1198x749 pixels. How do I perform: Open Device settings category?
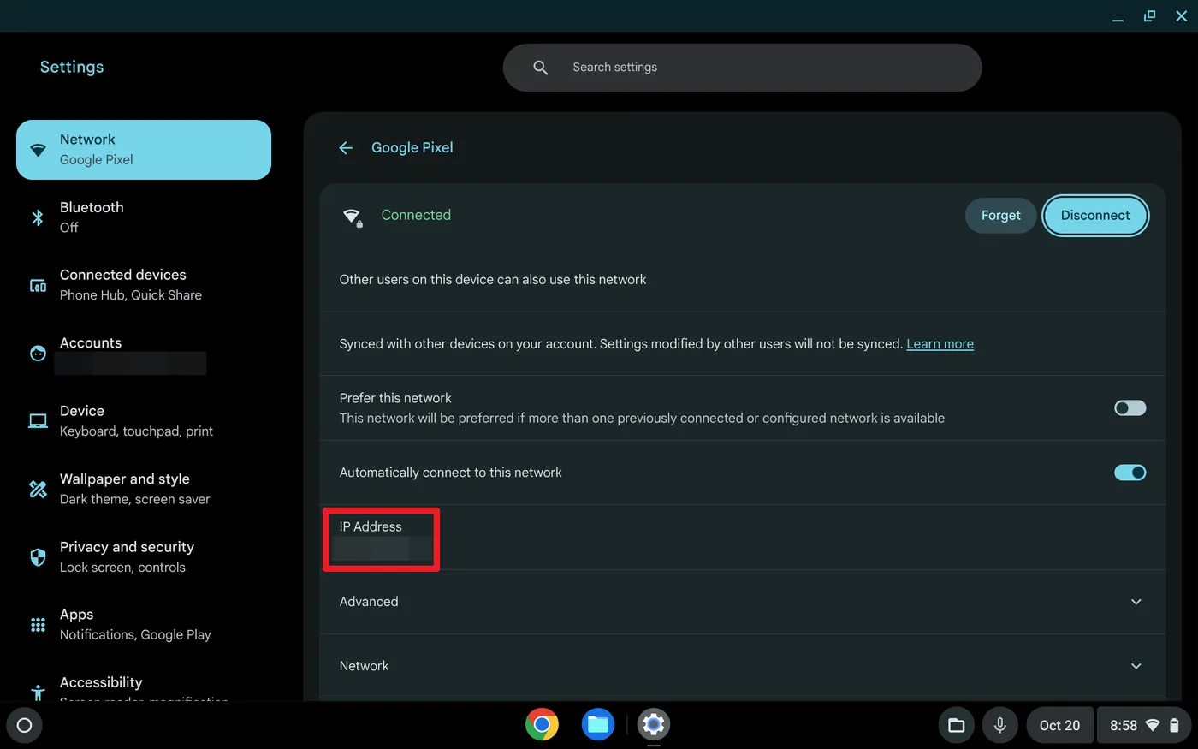pos(144,421)
